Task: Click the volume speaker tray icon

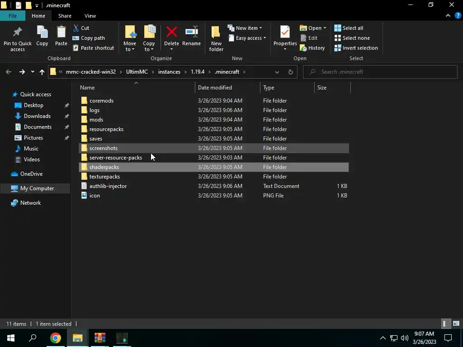Action: (405, 338)
